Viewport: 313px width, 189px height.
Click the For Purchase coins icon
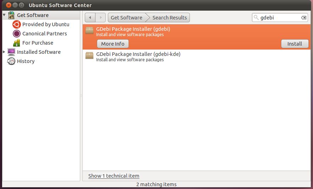[x=17, y=43]
